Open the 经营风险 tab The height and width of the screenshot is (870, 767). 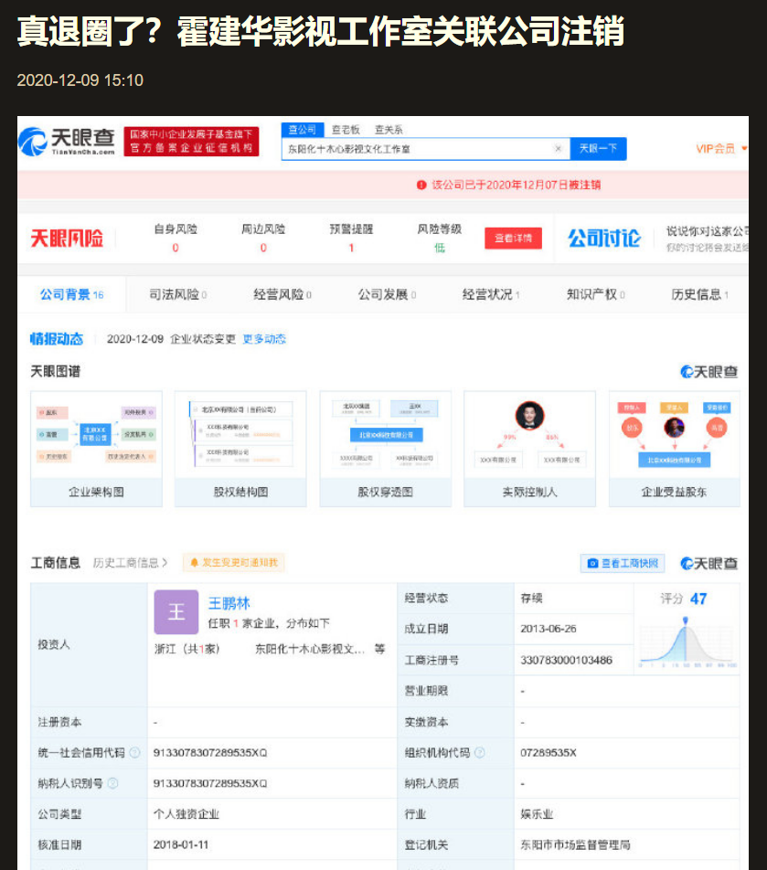(x=282, y=294)
